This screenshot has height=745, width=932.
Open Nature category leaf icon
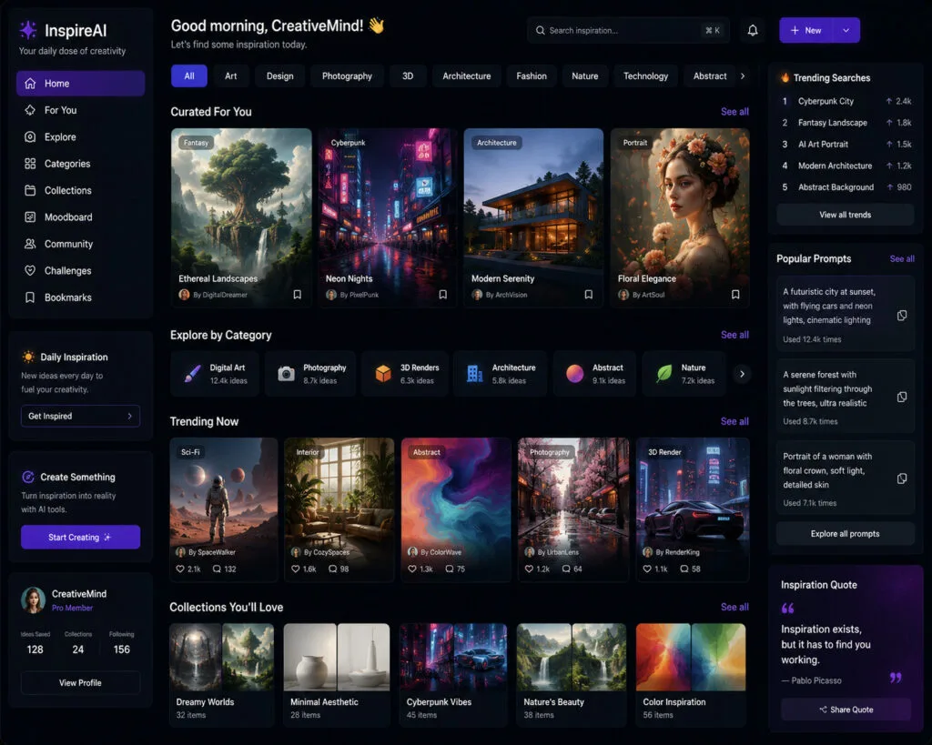pos(664,374)
